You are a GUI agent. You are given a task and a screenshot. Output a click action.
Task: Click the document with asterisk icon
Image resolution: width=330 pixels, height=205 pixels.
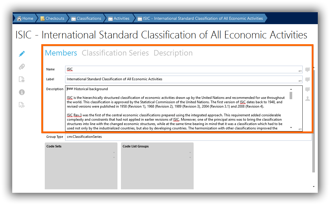pyautogui.click(x=22, y=79)
